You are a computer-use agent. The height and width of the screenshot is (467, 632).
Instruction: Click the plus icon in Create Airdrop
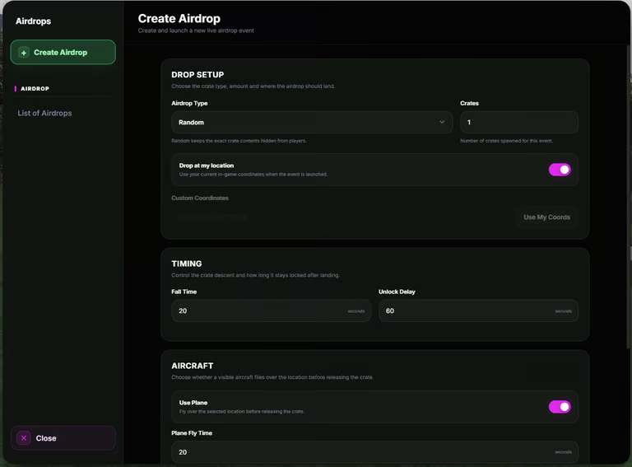(x=24, y=53)
